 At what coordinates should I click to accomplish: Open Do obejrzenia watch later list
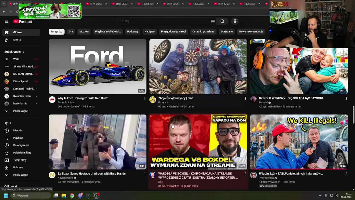click(21, 145)
